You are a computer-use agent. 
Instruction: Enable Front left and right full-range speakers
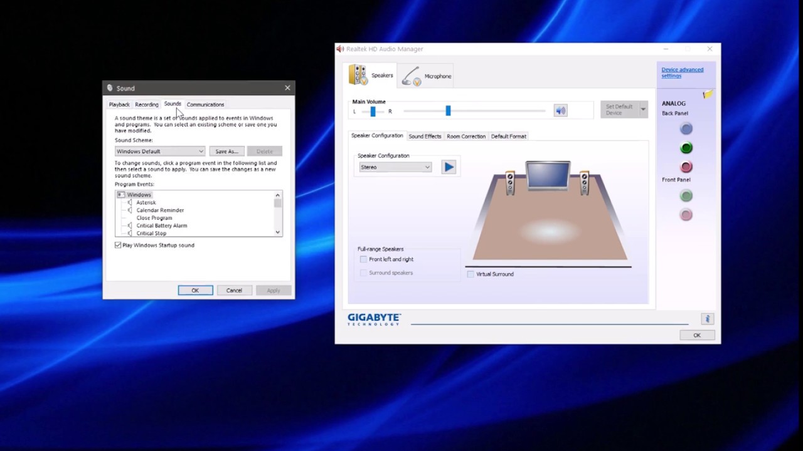tap(363, 259)
